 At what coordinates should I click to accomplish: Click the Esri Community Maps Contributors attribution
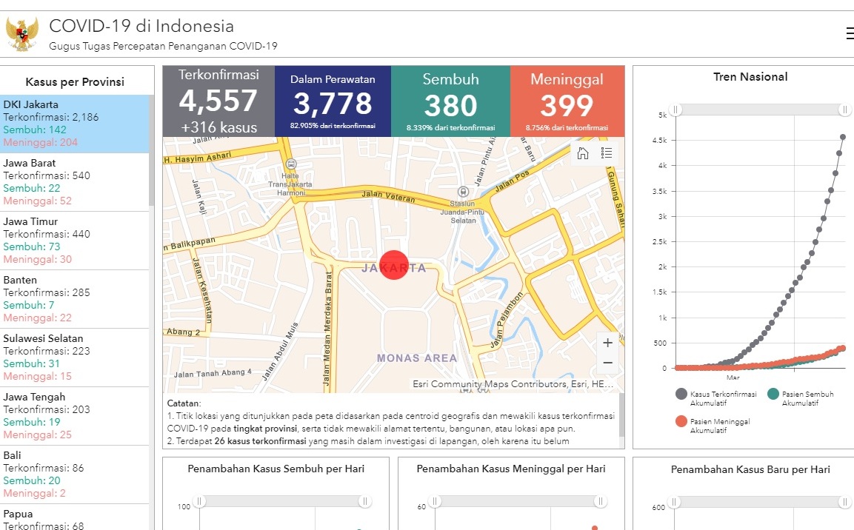[513, 383]
